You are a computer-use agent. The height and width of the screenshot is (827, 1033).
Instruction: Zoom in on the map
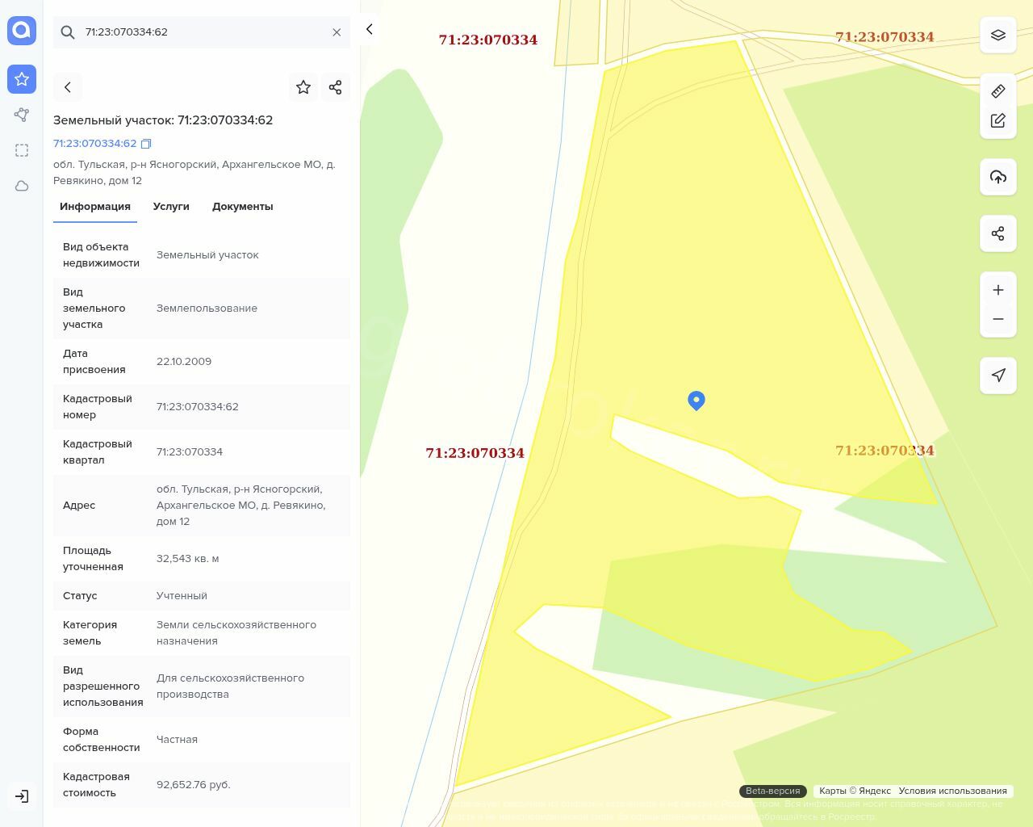[x=997, y=290]
